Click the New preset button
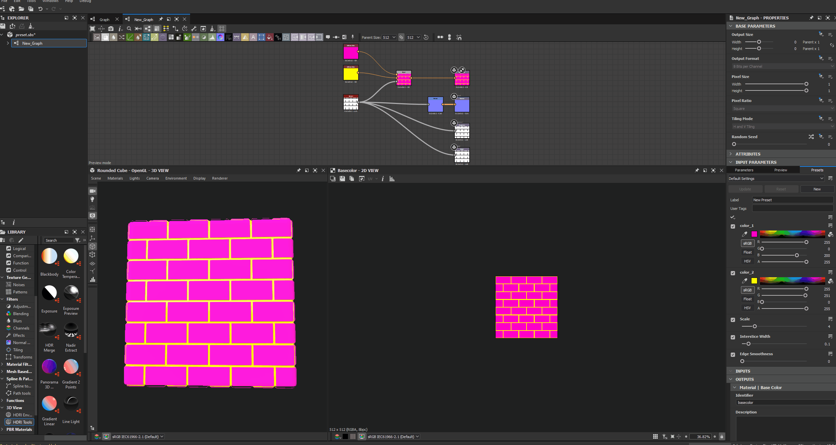The width and height of the screenshot is (836, 445). 817,189
